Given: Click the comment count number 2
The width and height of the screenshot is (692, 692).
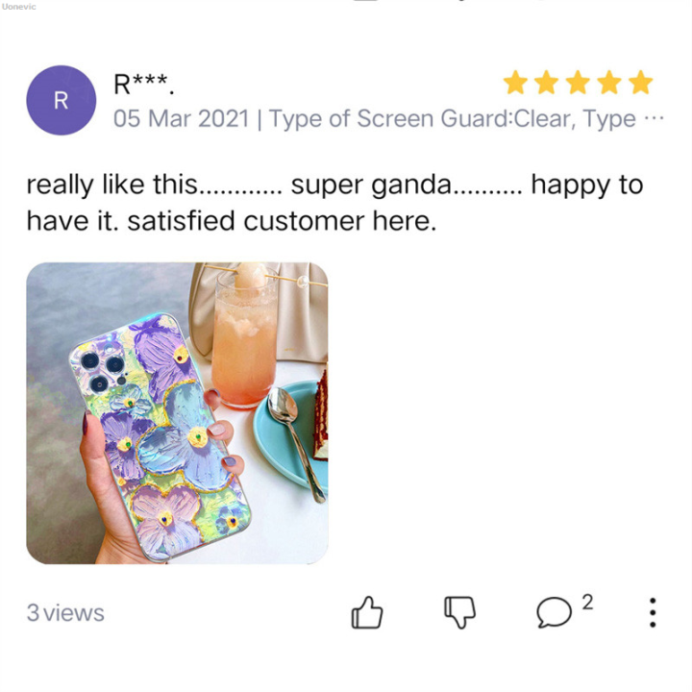Looking at the screenshot, I should click(x=587, y=602).
